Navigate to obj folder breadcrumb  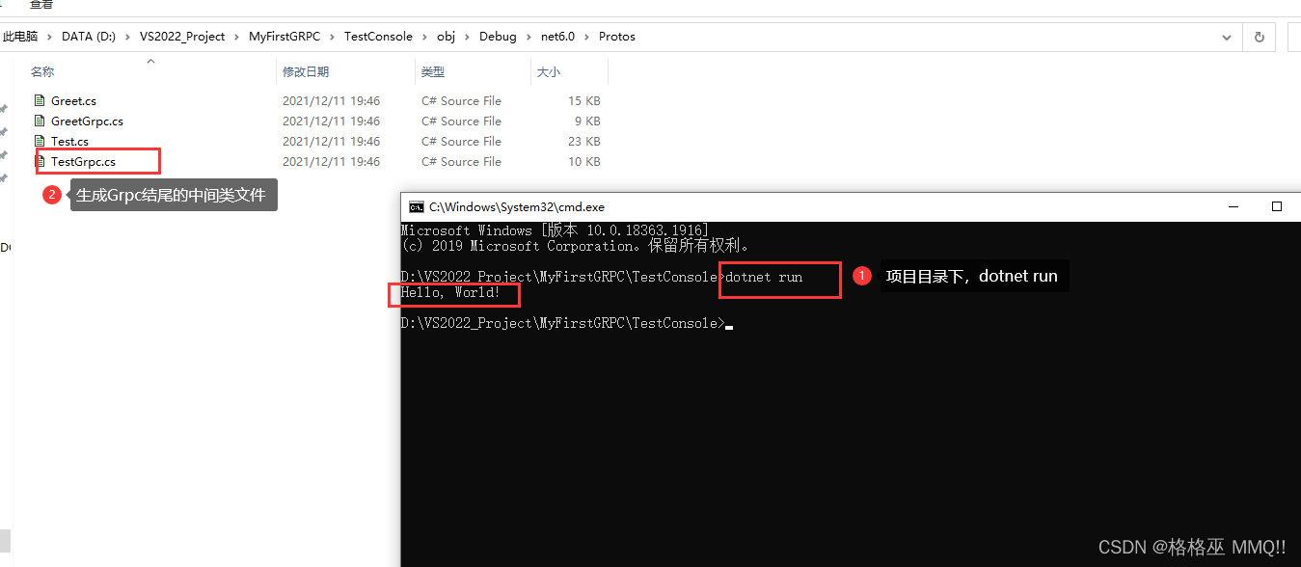446,37
